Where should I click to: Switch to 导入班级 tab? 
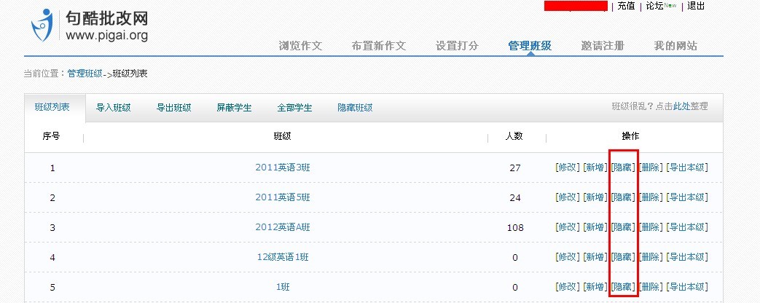114,108
